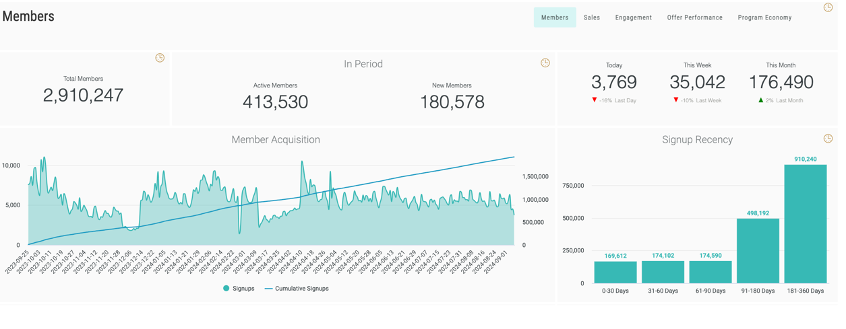Click the Active Members figure 413,530
The width and height of the screenshot is (846, 329).
[x=275, y=102]
